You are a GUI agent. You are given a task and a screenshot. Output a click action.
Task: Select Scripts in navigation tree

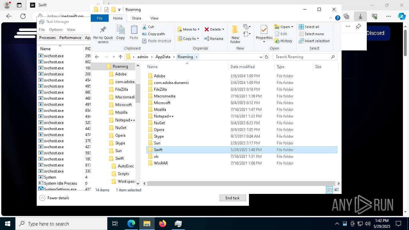pos(123,174)
